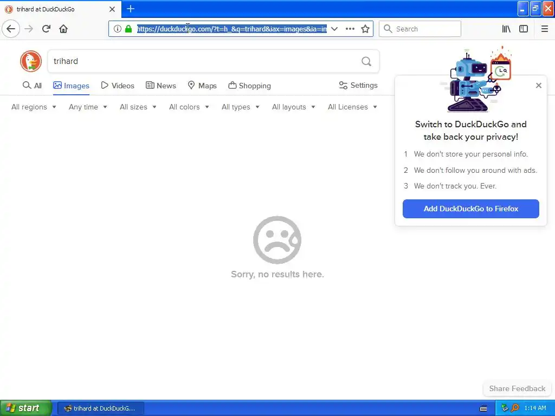Image resolution: width=555 pixels, height=416 pixels.
Task: Click the system tray magnifier icon
Action: pos(515,408)
